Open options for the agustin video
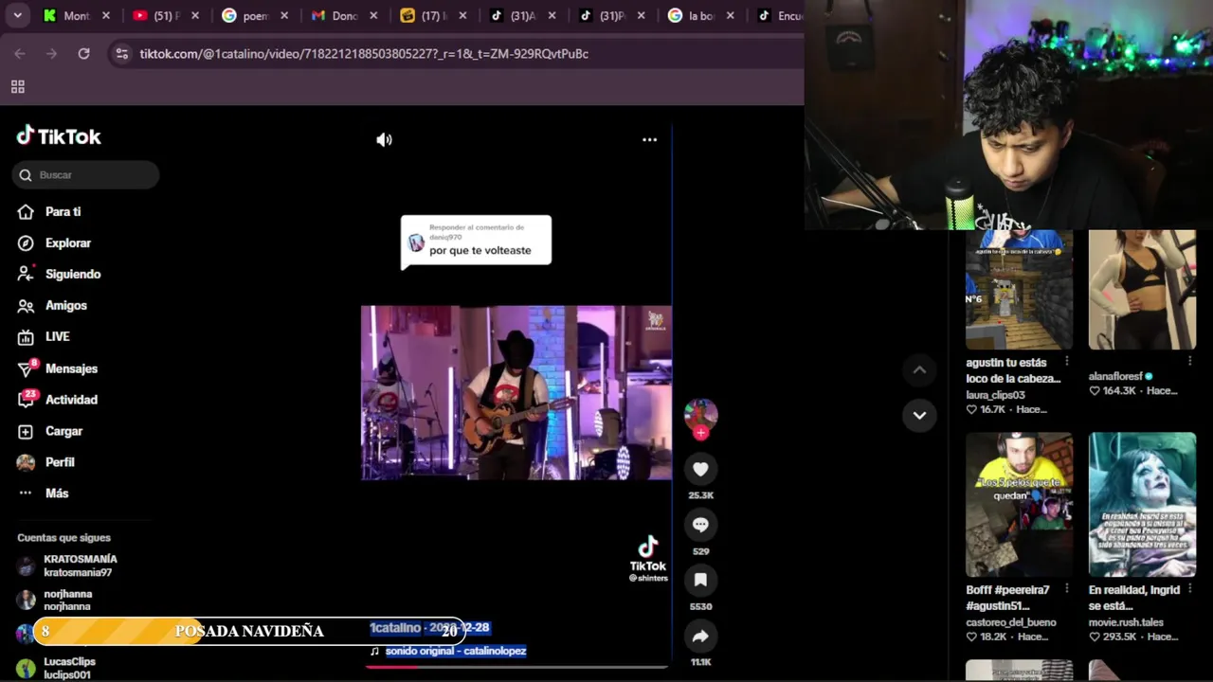The height and width of the screenshot is (682, 1213). tap(1067, 362)
